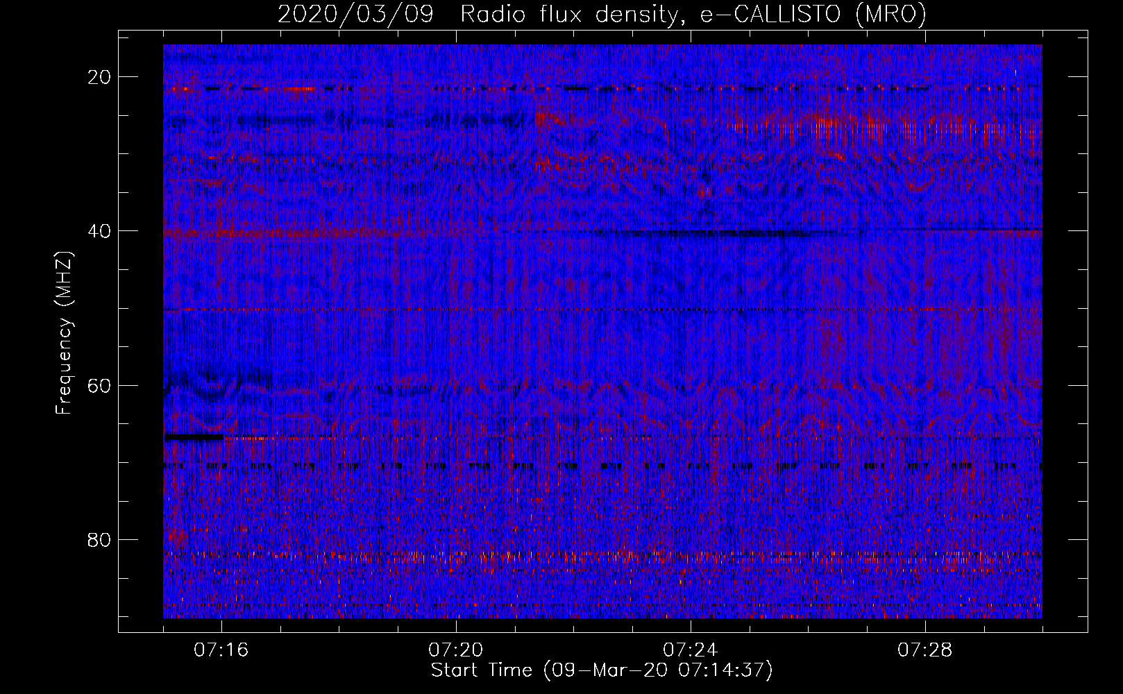Select the 07:24 time tick label
Screen dimensions: 1123x694
tap(691, 650)
